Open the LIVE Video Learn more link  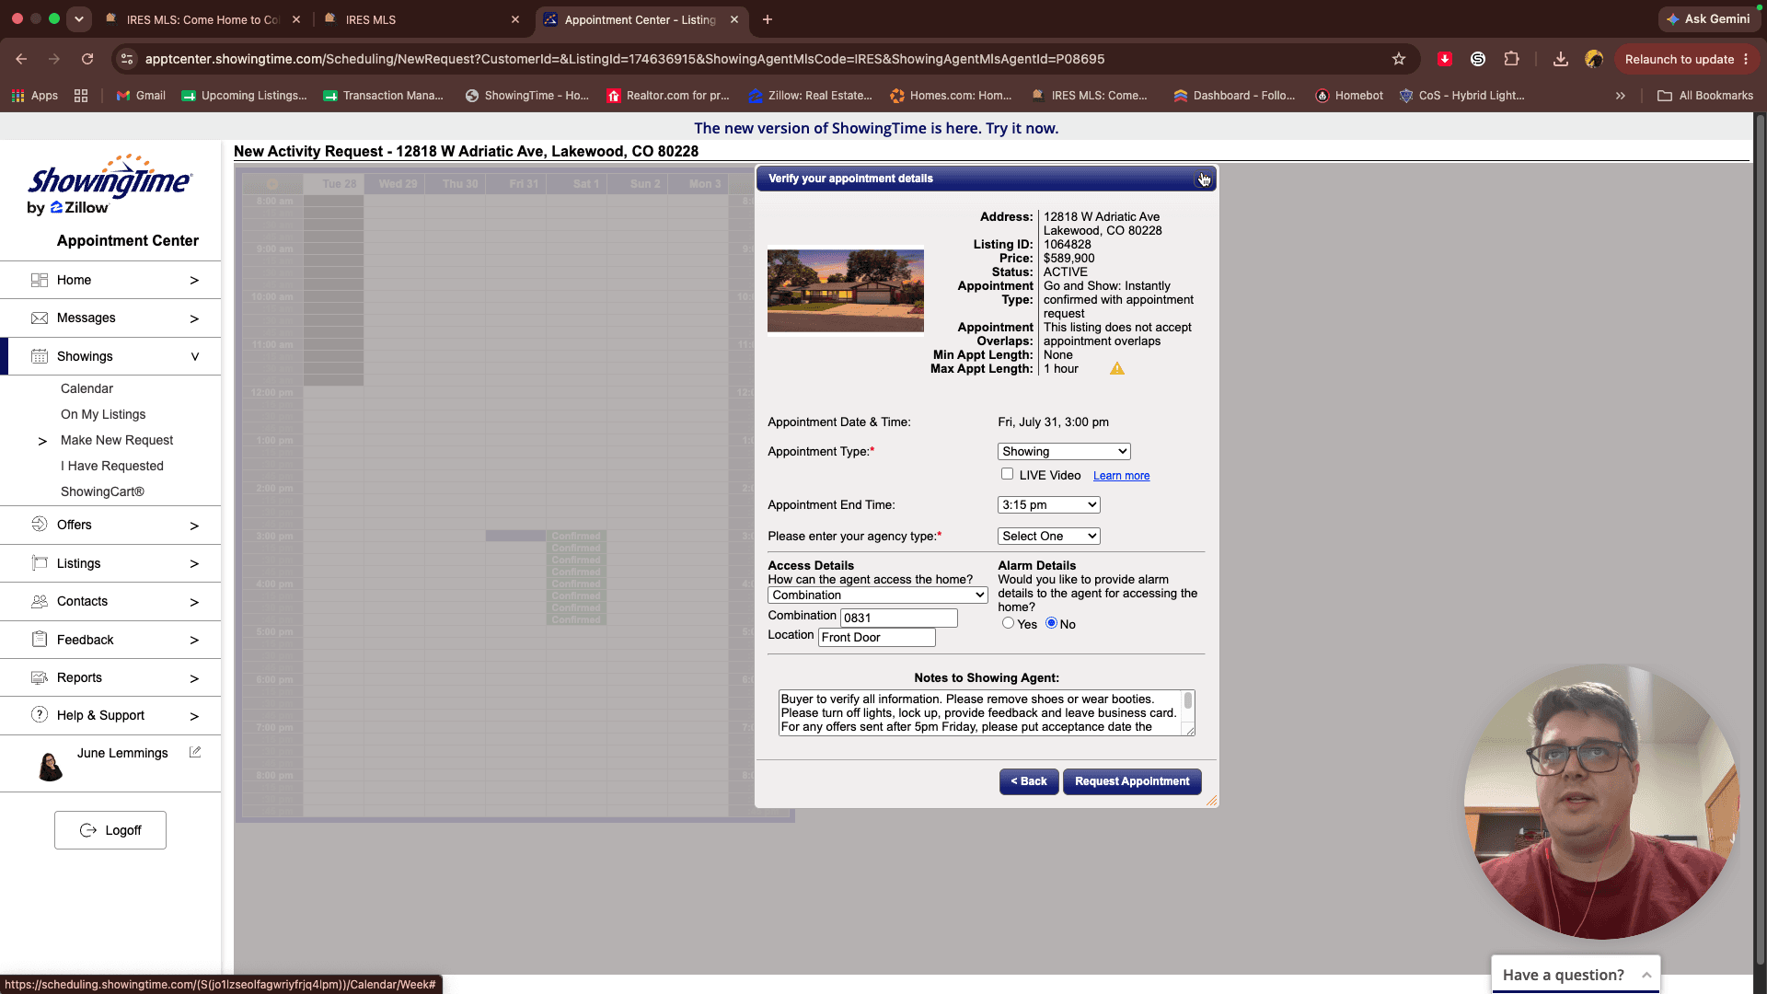point(1121,476)
